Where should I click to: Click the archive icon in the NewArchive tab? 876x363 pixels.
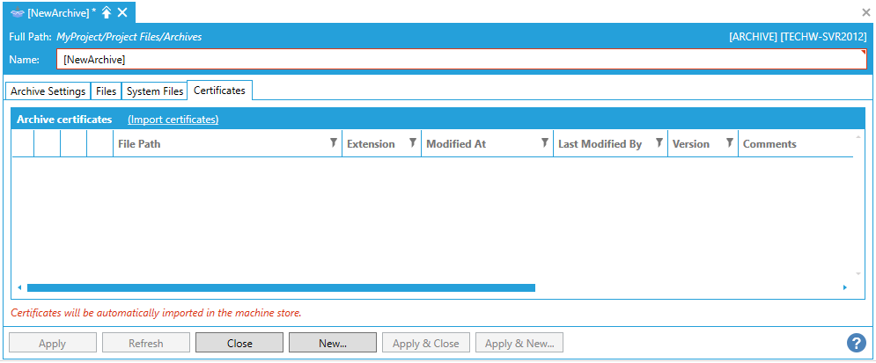click(17, 12)
